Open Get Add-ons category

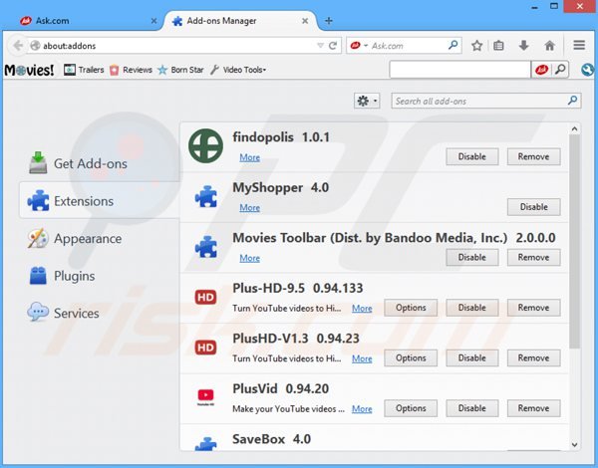pyautogui.click(x=78, y=163)
